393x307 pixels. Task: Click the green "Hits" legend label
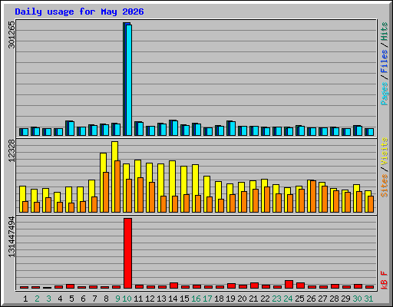385,31
